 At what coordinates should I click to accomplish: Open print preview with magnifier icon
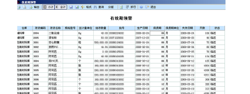[24, 7]
